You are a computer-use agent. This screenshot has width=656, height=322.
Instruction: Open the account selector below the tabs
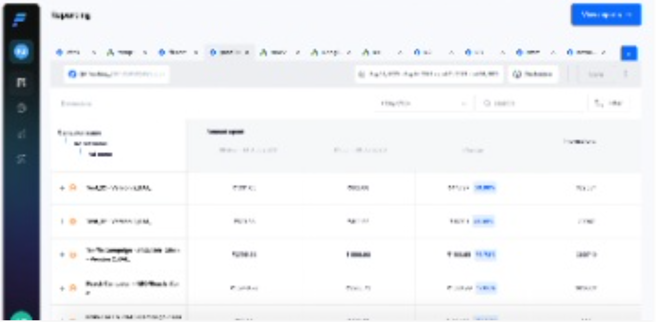click(x=116, y=74)
